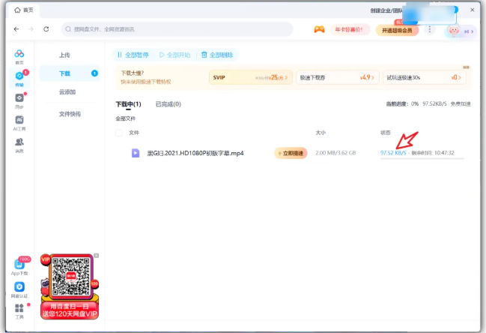Open the App下载 icon in sidebar
486x333 pixels.
click(x=19, y=265)
